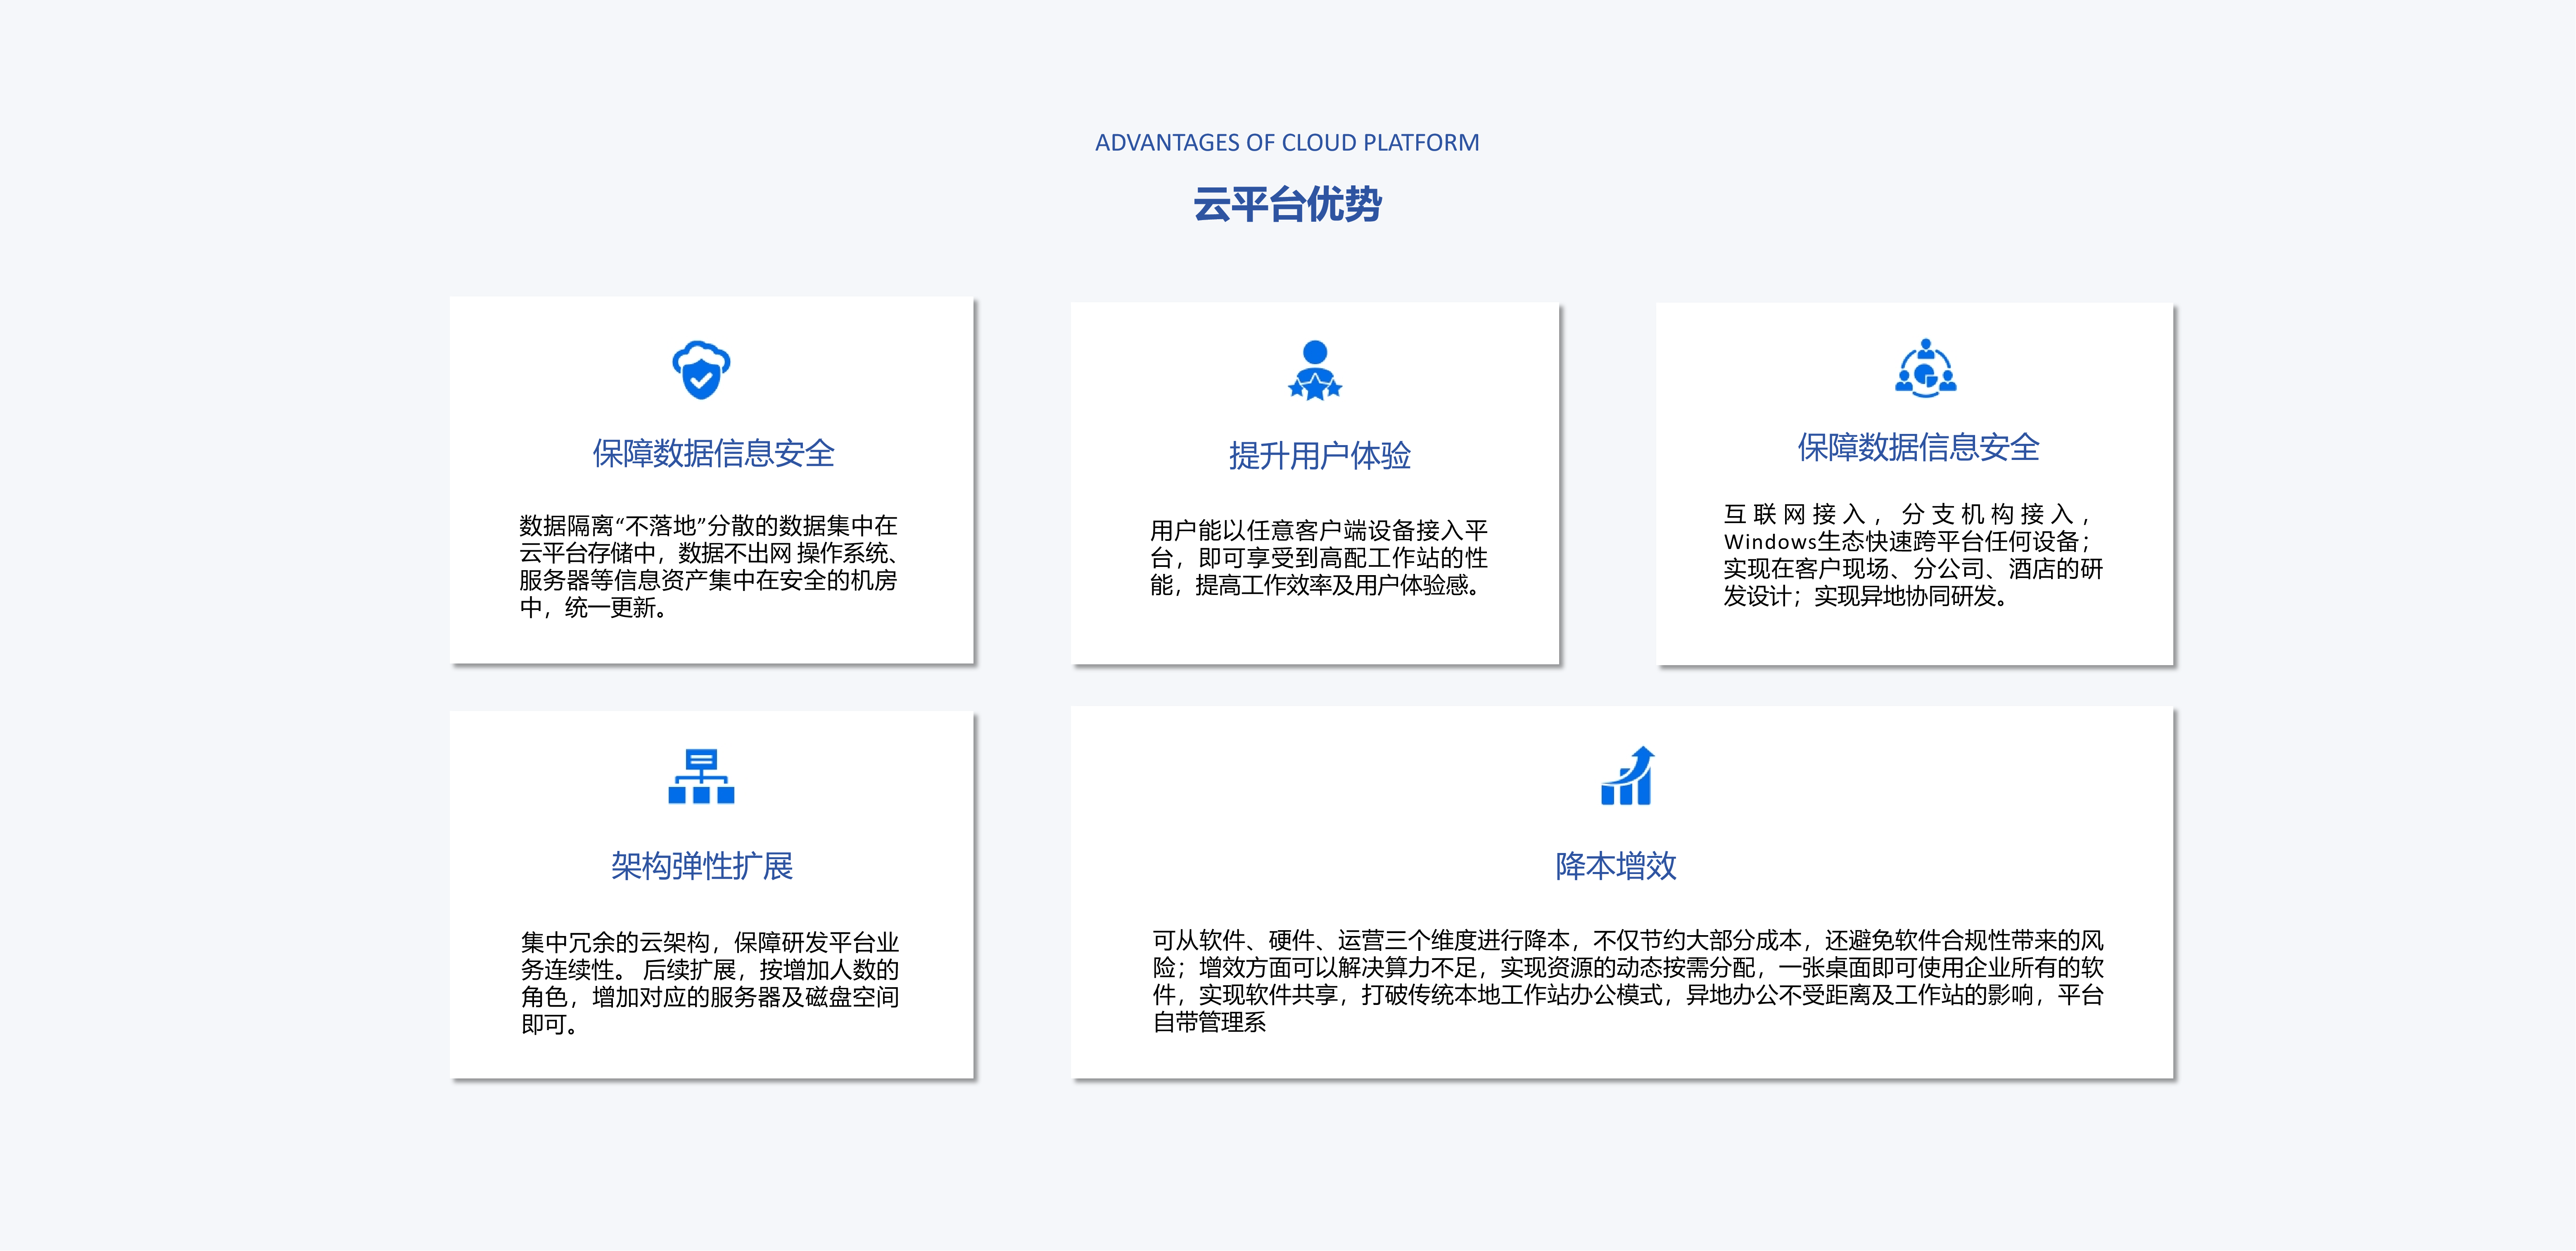This screenshot has width=2576, height=1251.
Task: Select the paragraph starting with 集中冗余的云架构
Action: [x=709, y=983]
